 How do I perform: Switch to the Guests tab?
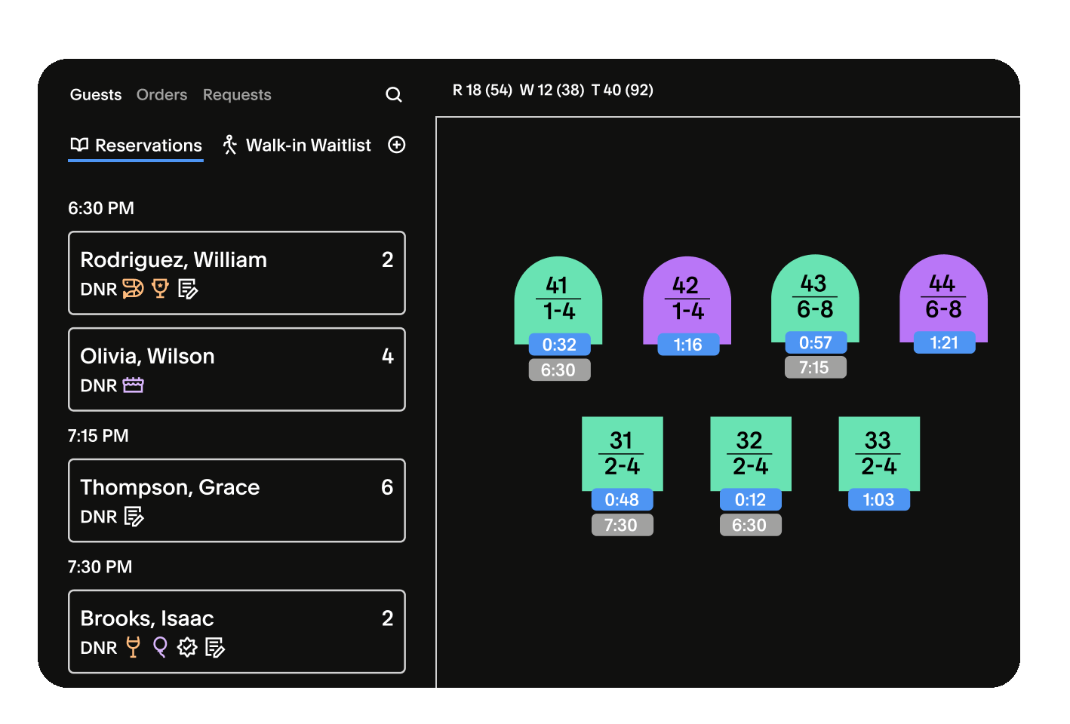point(96,95)
